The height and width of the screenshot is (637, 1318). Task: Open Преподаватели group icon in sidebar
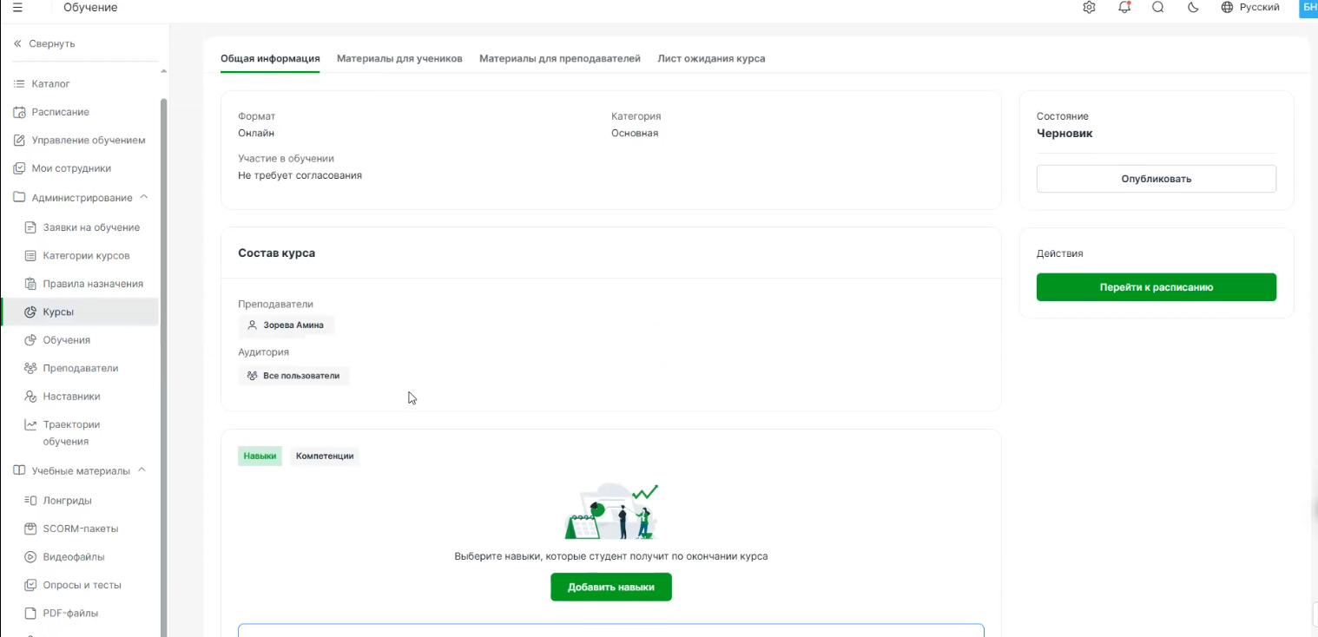point(30,368)
